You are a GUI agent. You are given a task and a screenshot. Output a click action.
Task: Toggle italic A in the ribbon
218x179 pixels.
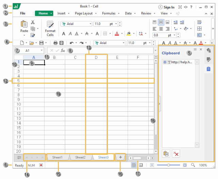[x=70, y=34]
